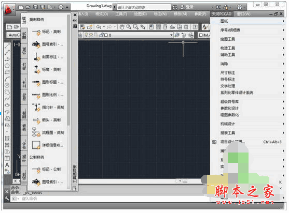Click the help question icon in standard toolbar
This screenshot has height=213, width=289.
coord(195,27)
